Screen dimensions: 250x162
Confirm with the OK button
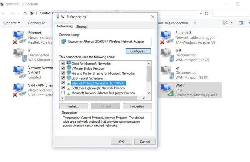121,142
